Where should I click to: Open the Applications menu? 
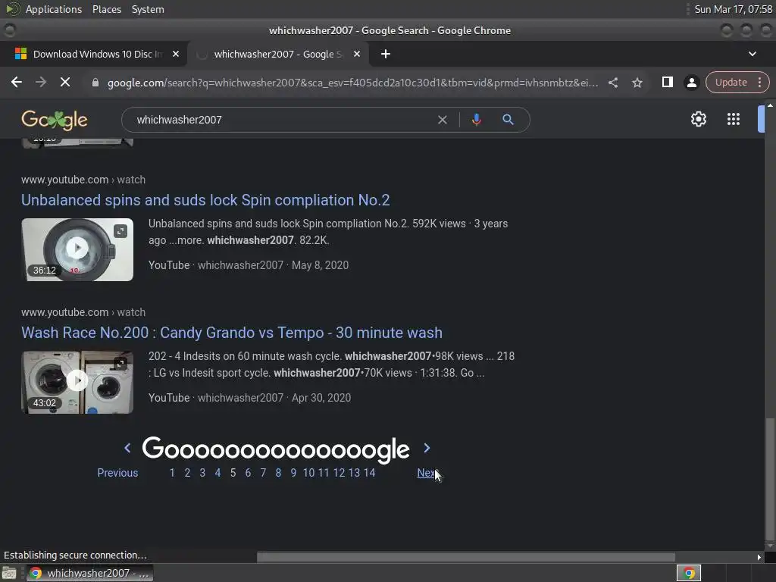[x=54, y=9]
